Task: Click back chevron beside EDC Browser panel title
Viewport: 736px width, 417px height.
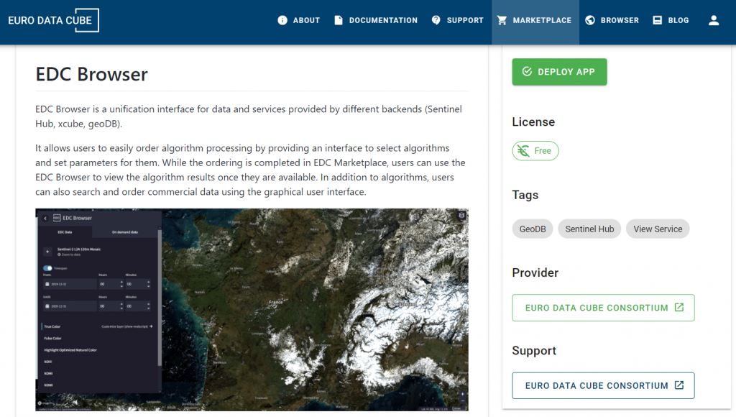Action: 45,218
